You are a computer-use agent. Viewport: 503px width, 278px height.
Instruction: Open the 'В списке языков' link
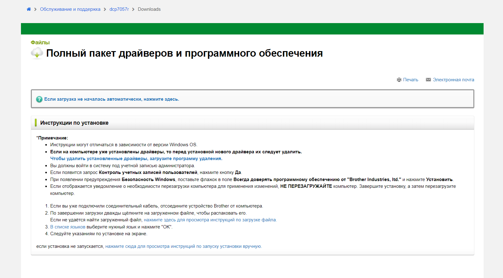tap(68, 227)
